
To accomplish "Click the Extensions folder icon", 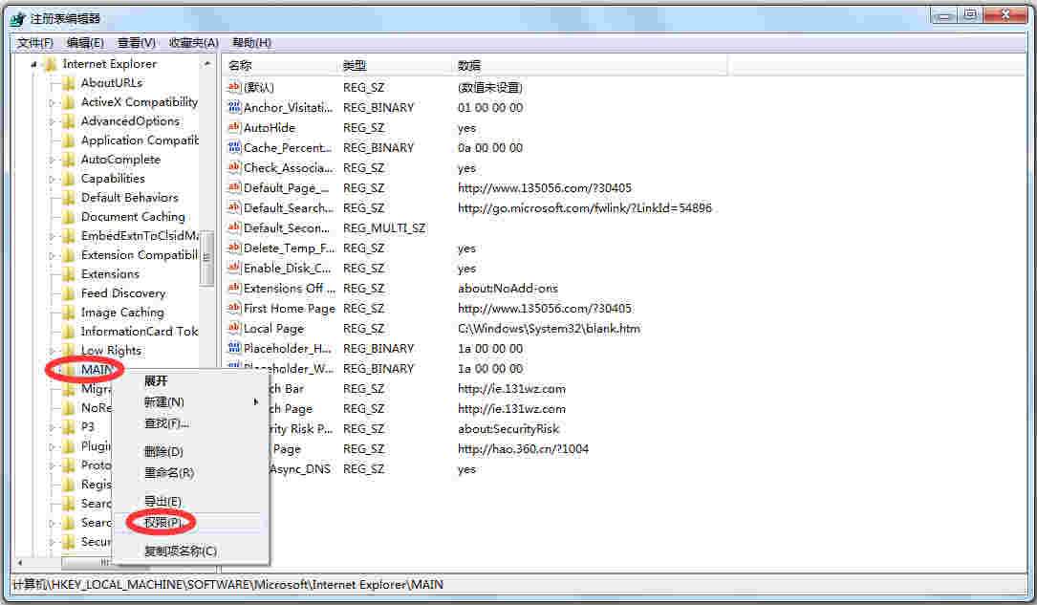I will pyautogui.click(x=68, y=274).
